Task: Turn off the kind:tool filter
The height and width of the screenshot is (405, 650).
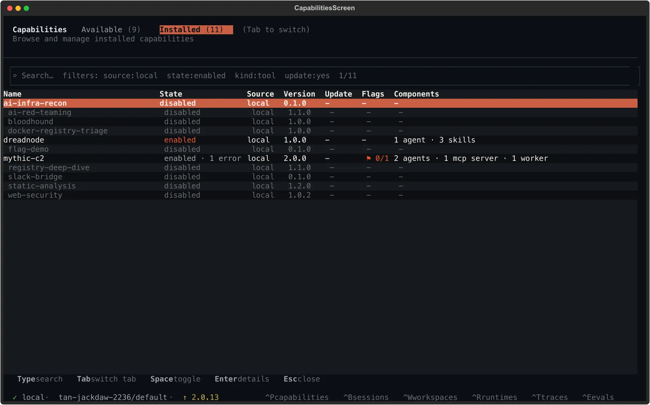Action: 255,76
